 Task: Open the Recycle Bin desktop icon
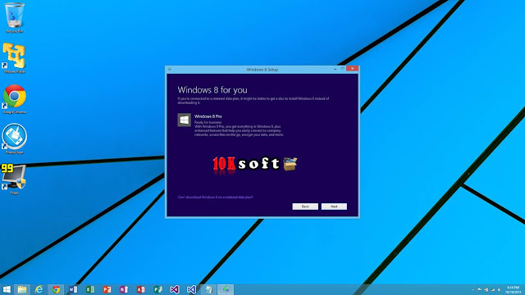coord(15,17)
